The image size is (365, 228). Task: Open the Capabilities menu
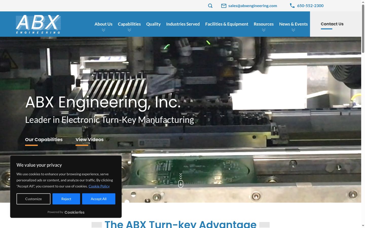pyautogui.click(x=129, y=24)
